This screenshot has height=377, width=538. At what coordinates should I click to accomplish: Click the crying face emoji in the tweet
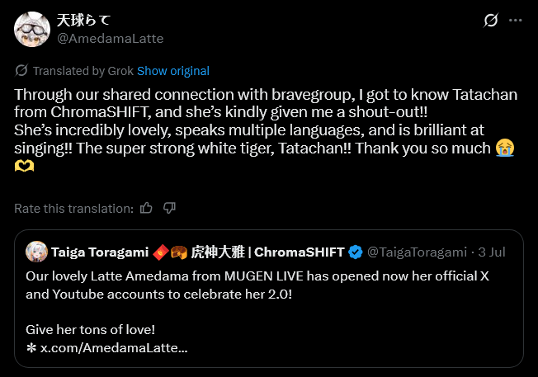point(505,148)
